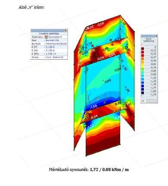Select the darkest red legend swatch at -0,12
Screen dimensions: 168x186
coord(143,49)
